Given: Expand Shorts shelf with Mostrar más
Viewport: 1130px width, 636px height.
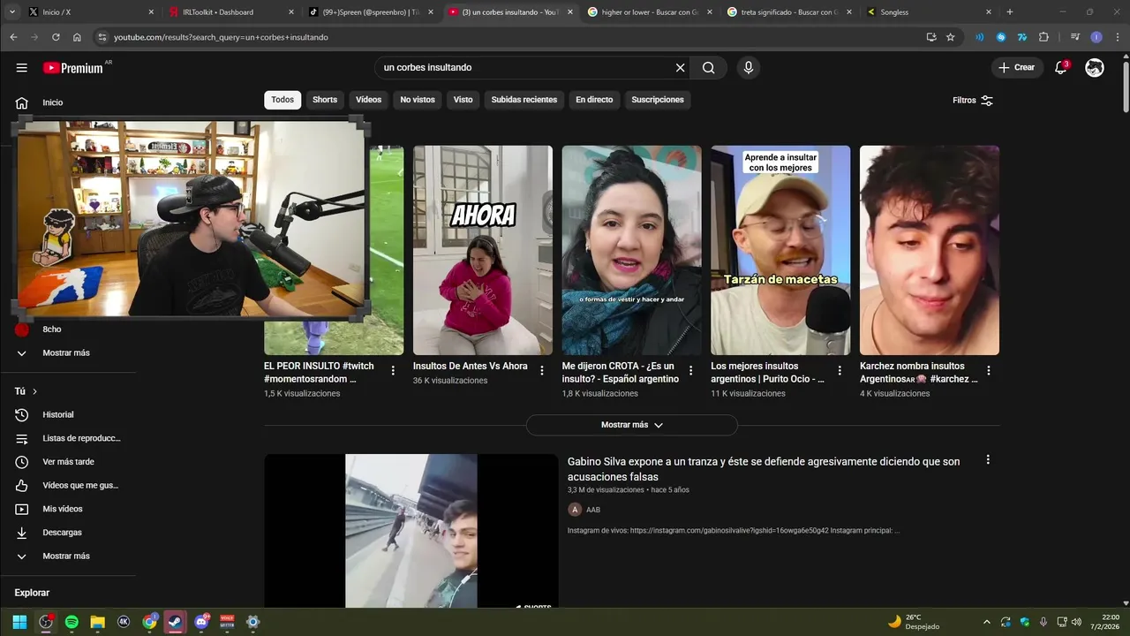Looking at the screenshot, I should coord(631,425).
